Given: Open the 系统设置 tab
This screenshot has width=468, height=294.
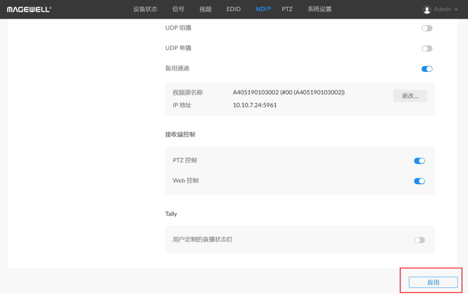Looking at the screenshot, I should [319, 10].
